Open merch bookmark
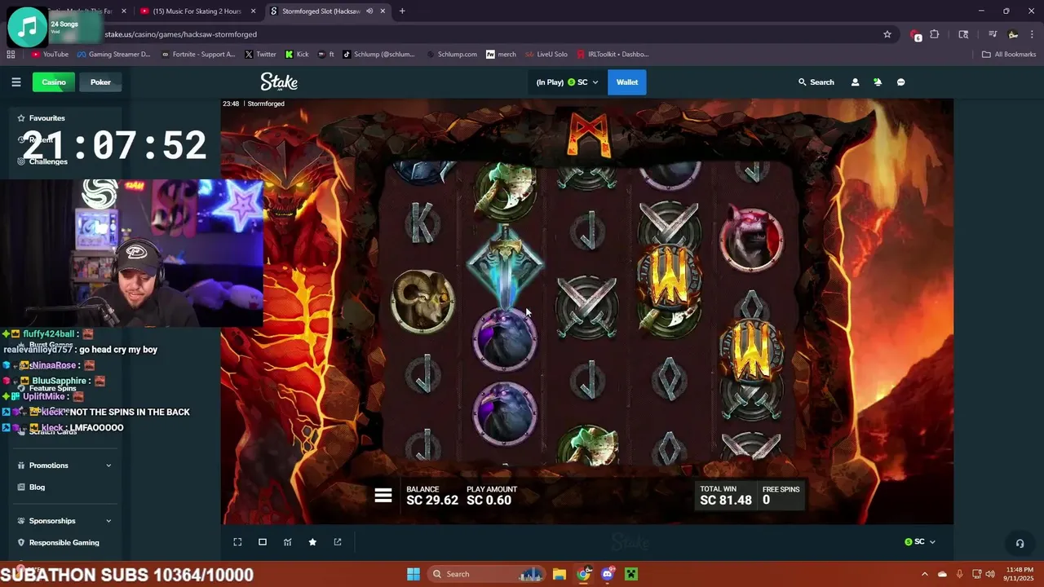The image size is (1044, 587). [502, 55]
